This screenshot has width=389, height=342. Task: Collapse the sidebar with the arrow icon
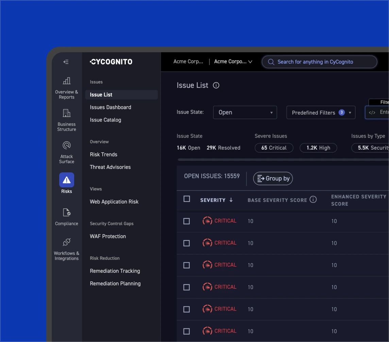point(66,62)
